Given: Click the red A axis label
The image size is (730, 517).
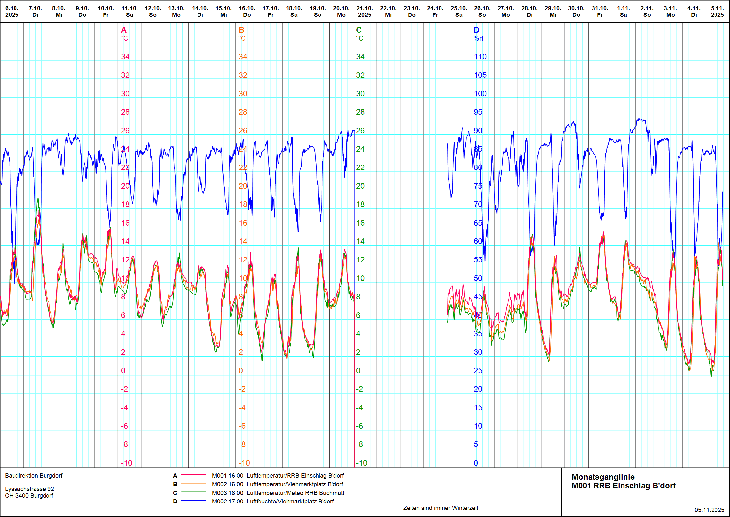Looking at the screenshot, I should pyautogui.click(x=124, y=30).
